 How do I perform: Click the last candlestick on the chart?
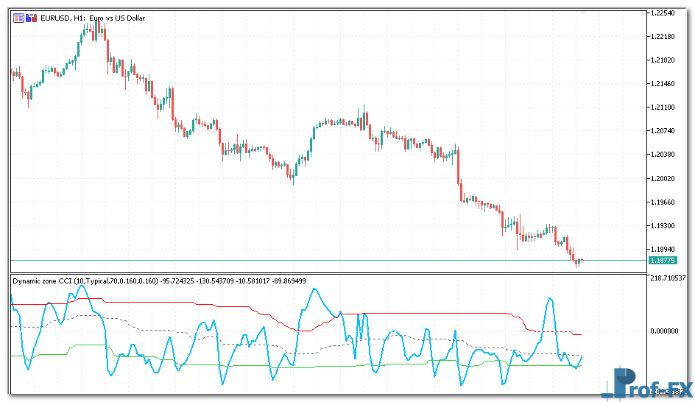(x=581, y=260)
